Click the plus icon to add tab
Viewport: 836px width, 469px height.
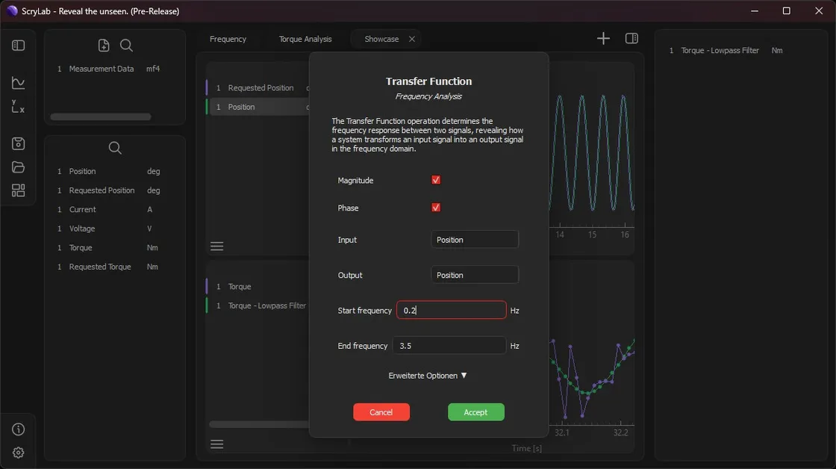[x=603, y=39]
